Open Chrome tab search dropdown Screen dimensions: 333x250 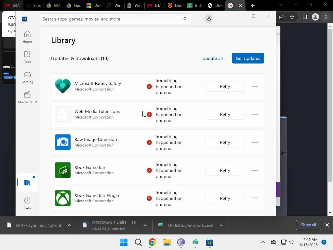281,5
